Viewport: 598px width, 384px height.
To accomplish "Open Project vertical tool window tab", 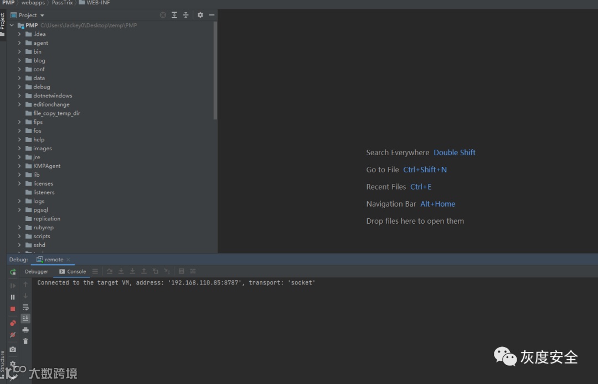I will point(2,24).
